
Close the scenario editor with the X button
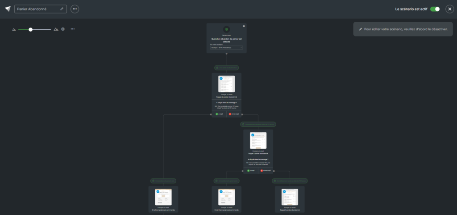450,9
